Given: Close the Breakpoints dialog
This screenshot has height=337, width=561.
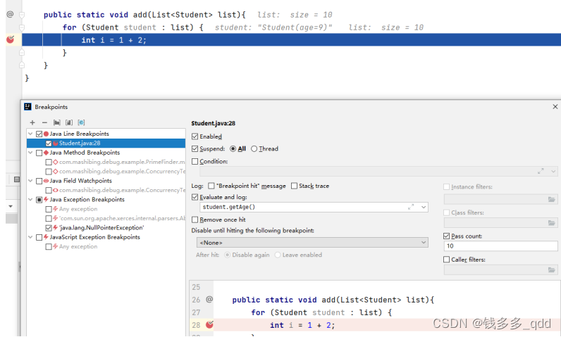Looking at the screenshot, I should (555, 107).
